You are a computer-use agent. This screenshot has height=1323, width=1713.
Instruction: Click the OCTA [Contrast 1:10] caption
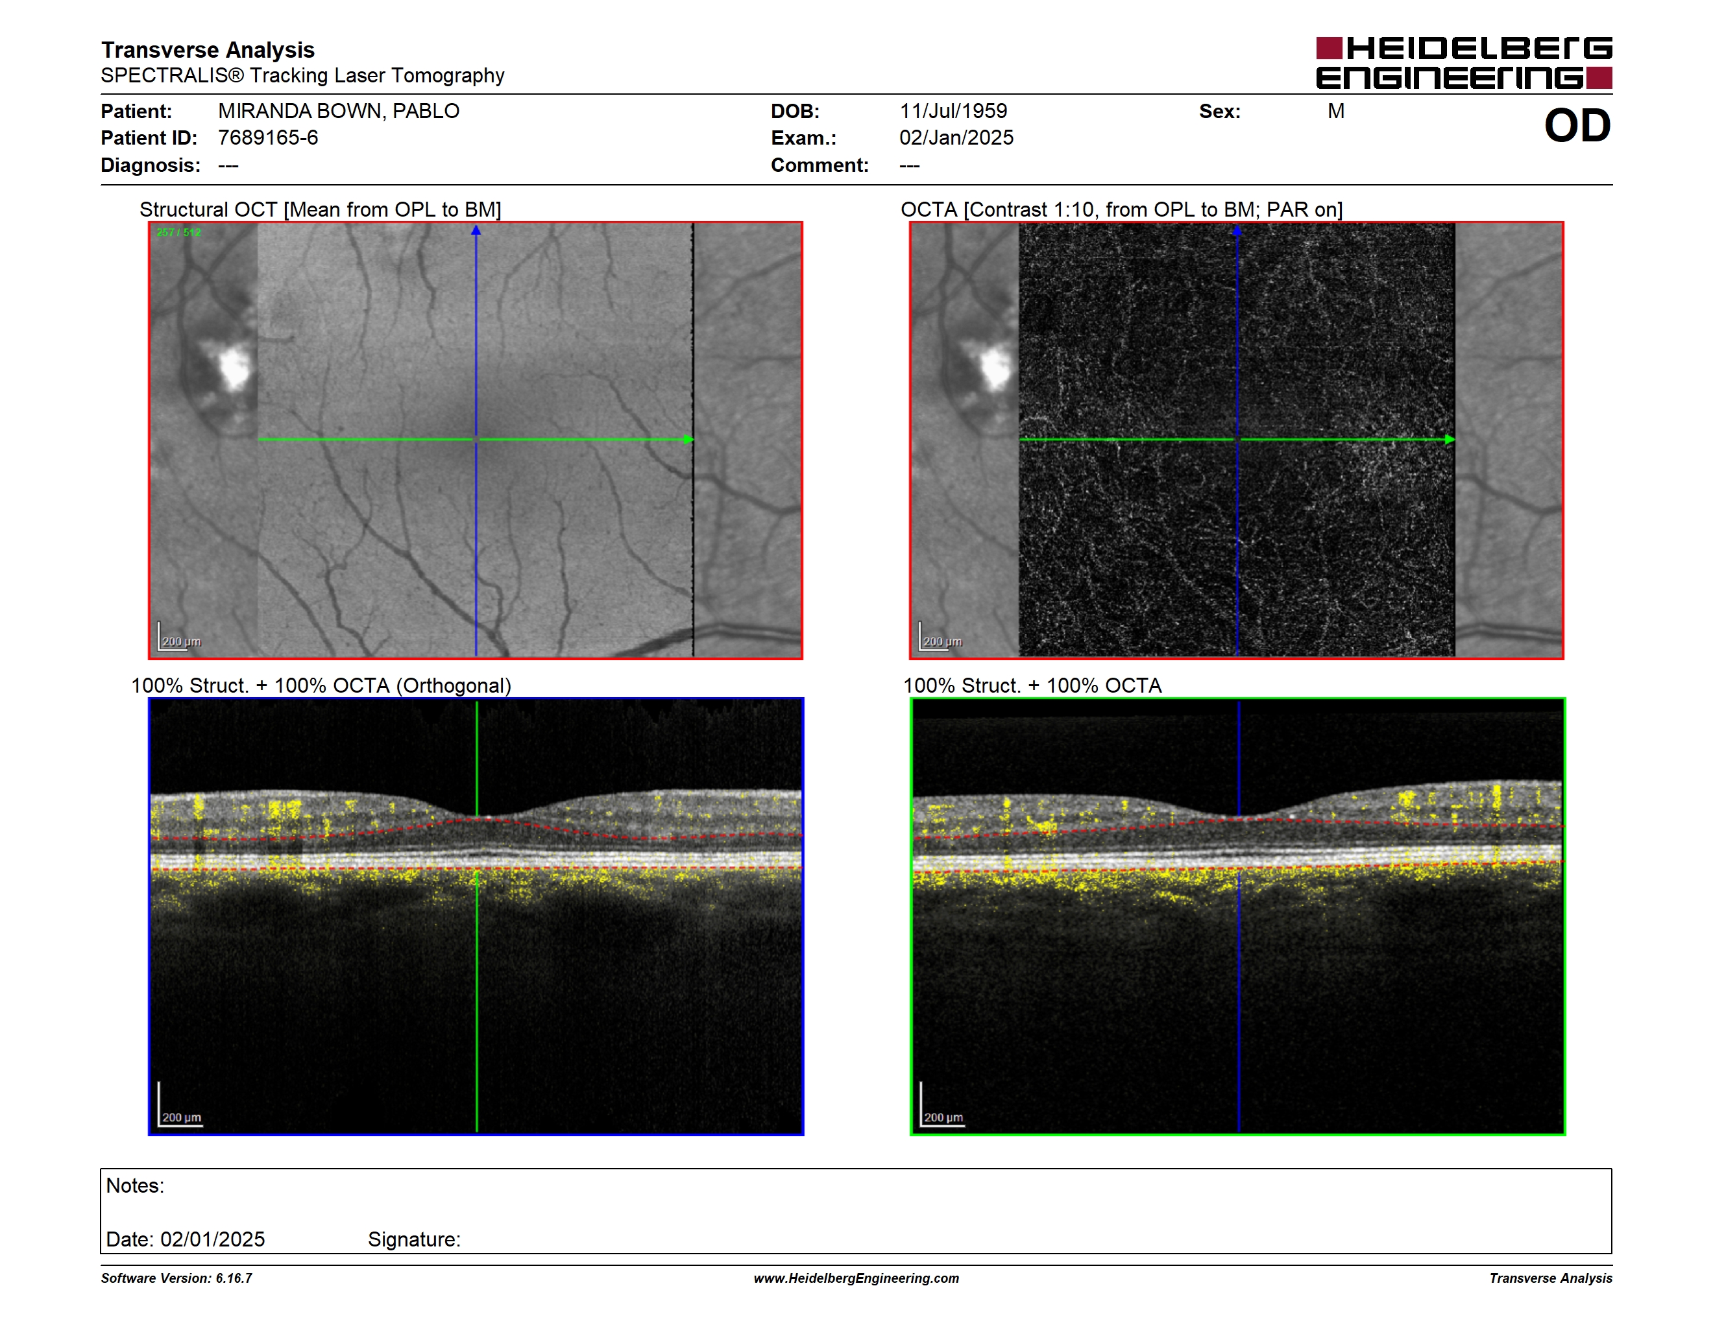[1122, 210]
